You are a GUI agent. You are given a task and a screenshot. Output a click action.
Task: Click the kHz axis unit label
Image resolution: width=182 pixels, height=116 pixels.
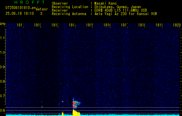3,24
